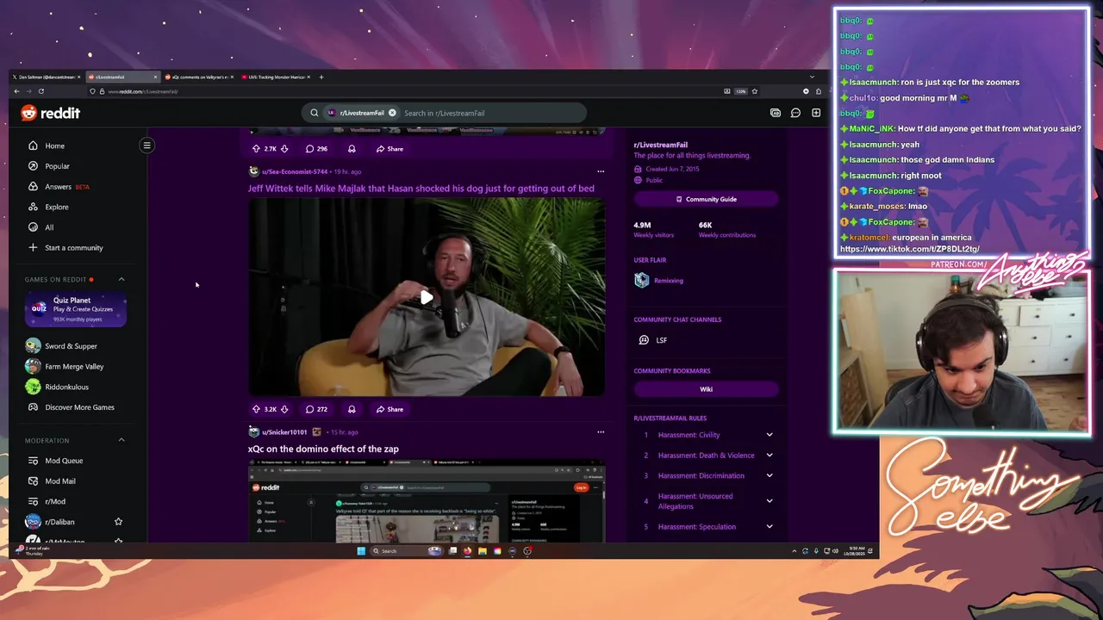Open a new browser tab
Screen dimensions: 1103x620
(321, 77)
